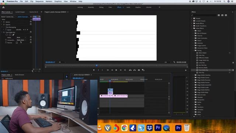Collapse the Keying folder
236x133 pixels.
(x=193, y=51)
